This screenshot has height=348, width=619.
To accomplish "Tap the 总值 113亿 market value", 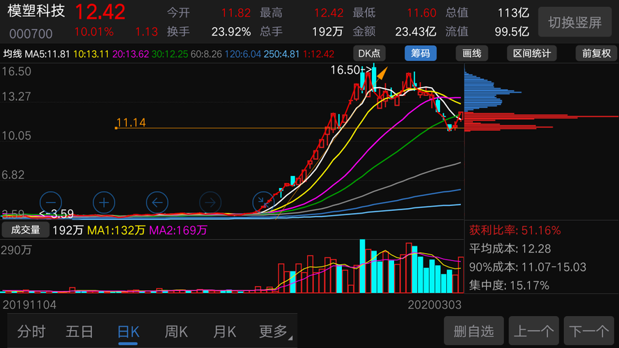I will tap(513, 13).
